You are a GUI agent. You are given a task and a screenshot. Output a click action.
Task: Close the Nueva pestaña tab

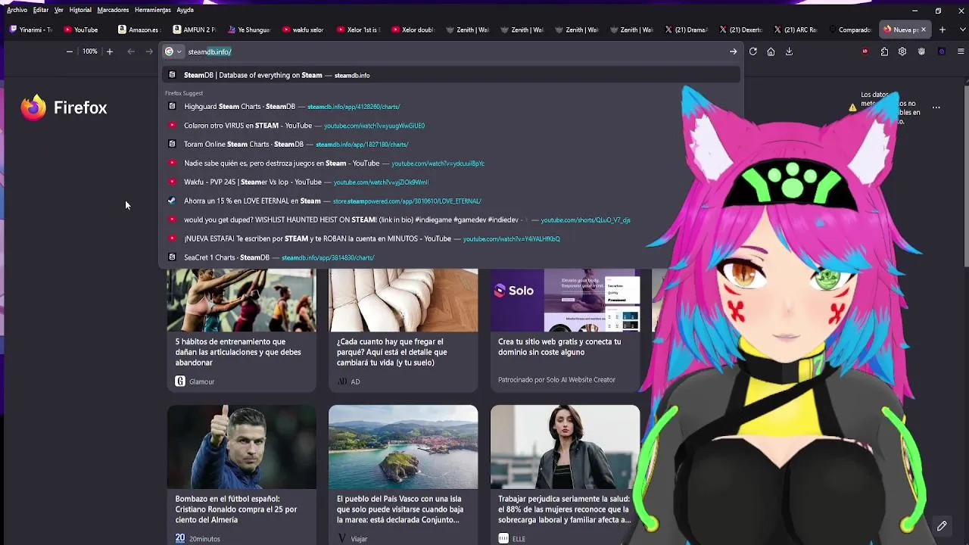tap(923, 30)
